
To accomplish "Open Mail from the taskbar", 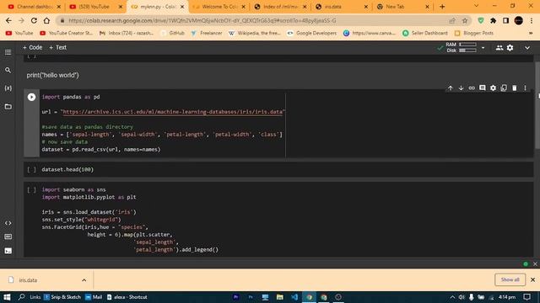I will point(94,297).
